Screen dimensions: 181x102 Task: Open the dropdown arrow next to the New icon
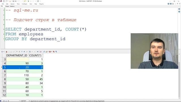point(8,1)
